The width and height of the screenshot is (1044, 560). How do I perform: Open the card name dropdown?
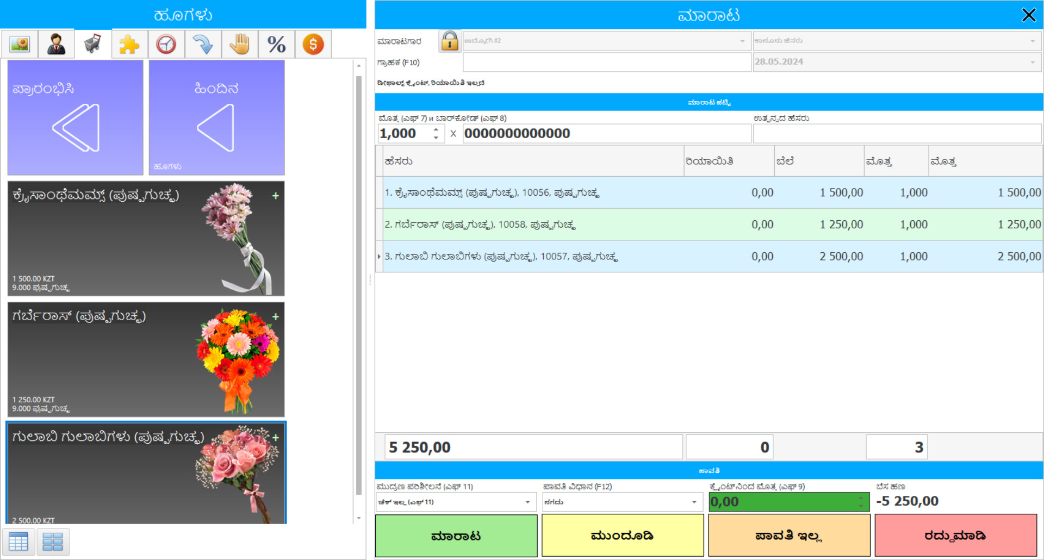[897, 41]
